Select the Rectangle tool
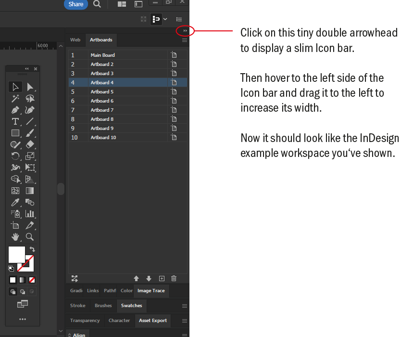 [x=15, y=133]
